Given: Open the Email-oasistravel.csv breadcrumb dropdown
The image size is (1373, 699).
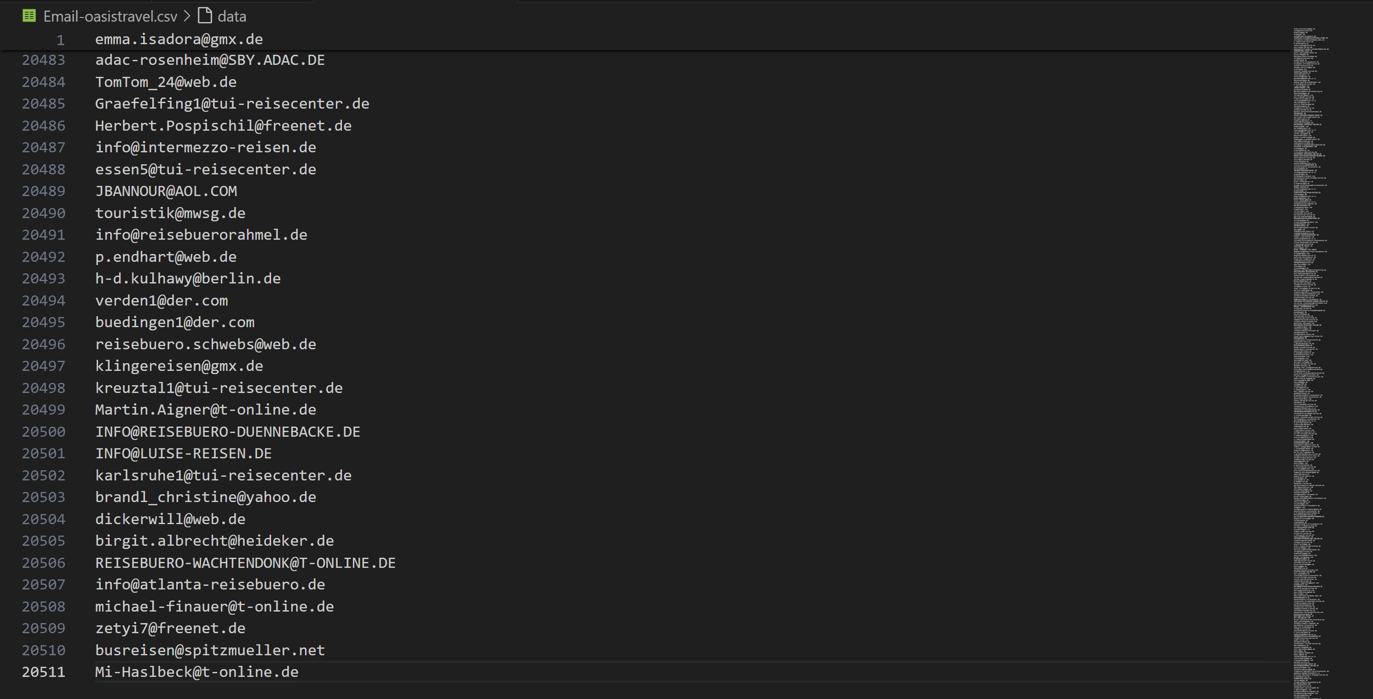Looking at the screenshot, I should (110, 17).
